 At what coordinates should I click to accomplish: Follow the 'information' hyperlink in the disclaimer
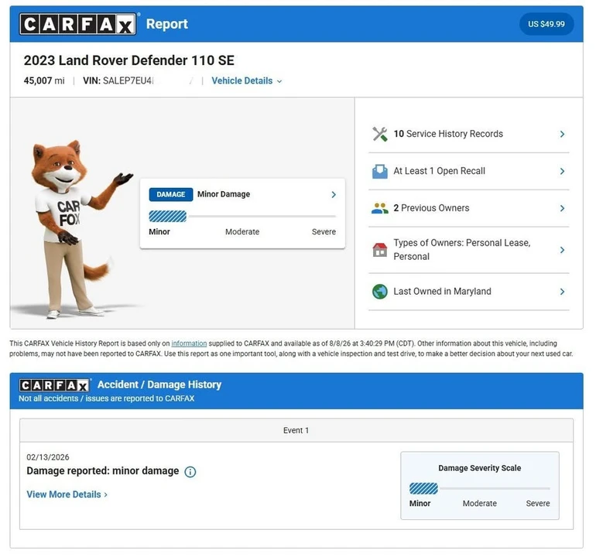click(189, 343)
